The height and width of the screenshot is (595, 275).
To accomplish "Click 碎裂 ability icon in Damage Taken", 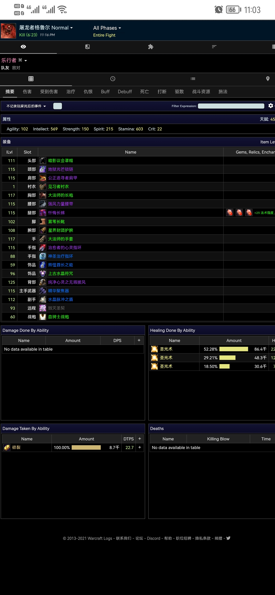I will pyautogui.click(x=7, y=448).
